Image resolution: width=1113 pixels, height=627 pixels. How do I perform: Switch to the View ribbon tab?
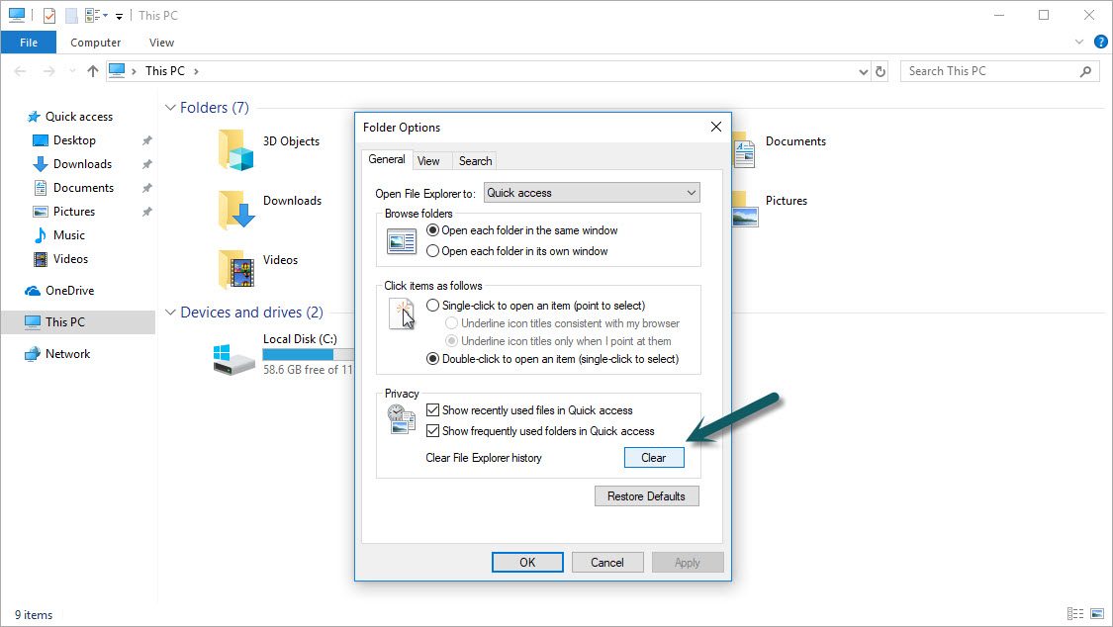point(161,43)
